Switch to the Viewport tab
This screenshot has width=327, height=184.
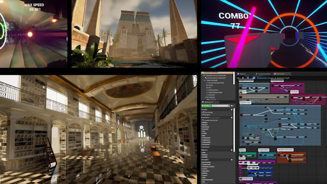242,74
